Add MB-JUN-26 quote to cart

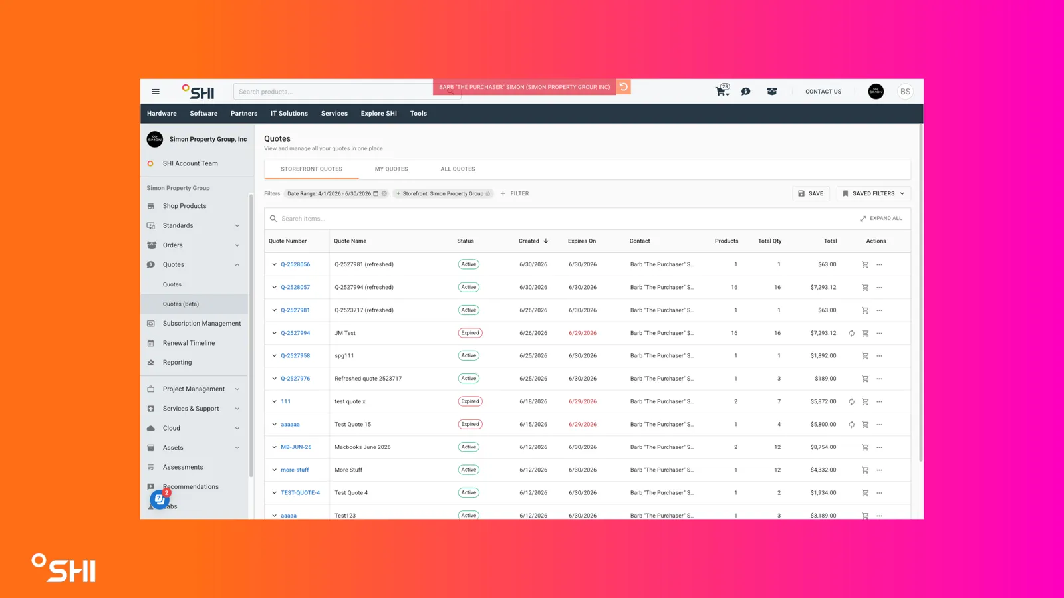point(865,447)
